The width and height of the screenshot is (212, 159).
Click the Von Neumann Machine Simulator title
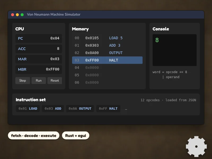[x=54, y=15]
